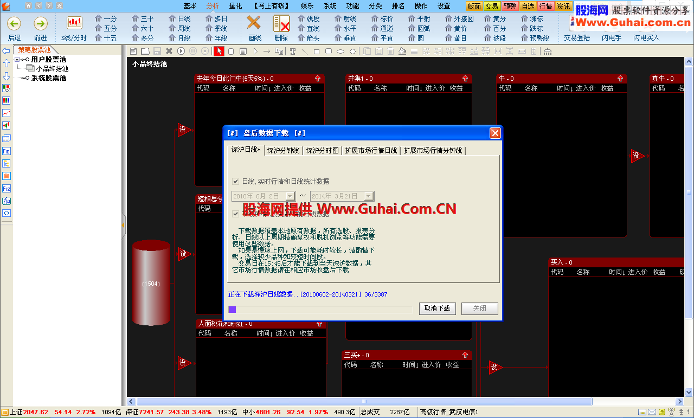
Task: Click the left sidebar line chart icon
Action: (7, 113)
